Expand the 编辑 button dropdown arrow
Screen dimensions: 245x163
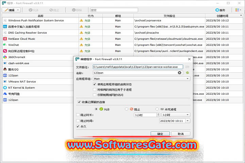[x=18, y=10]
